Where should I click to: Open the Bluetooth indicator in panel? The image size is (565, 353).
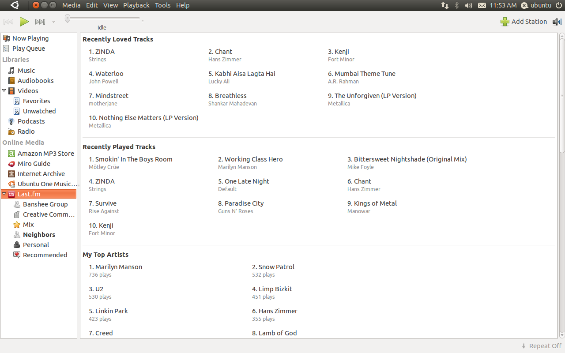(457, 5)
